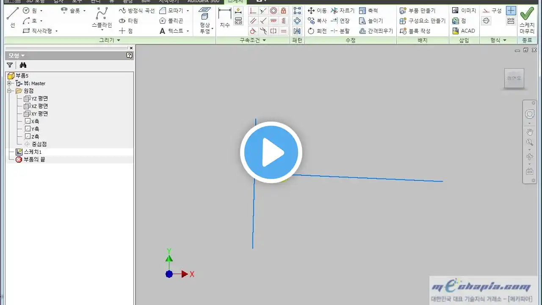The width and height of the screenshot is (542, 305).
Task: Toggle the highlighted center point format button
Action: pos(511,11)
